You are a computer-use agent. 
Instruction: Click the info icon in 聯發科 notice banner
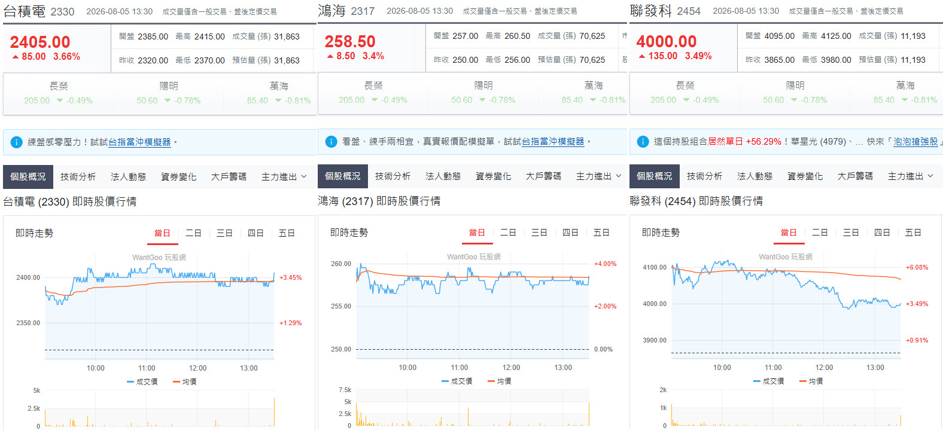(x=643, y=142)
